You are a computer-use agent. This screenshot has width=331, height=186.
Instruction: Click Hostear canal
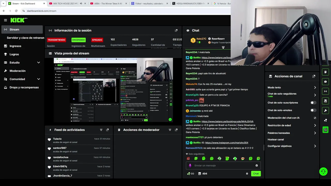click(276, 139)
